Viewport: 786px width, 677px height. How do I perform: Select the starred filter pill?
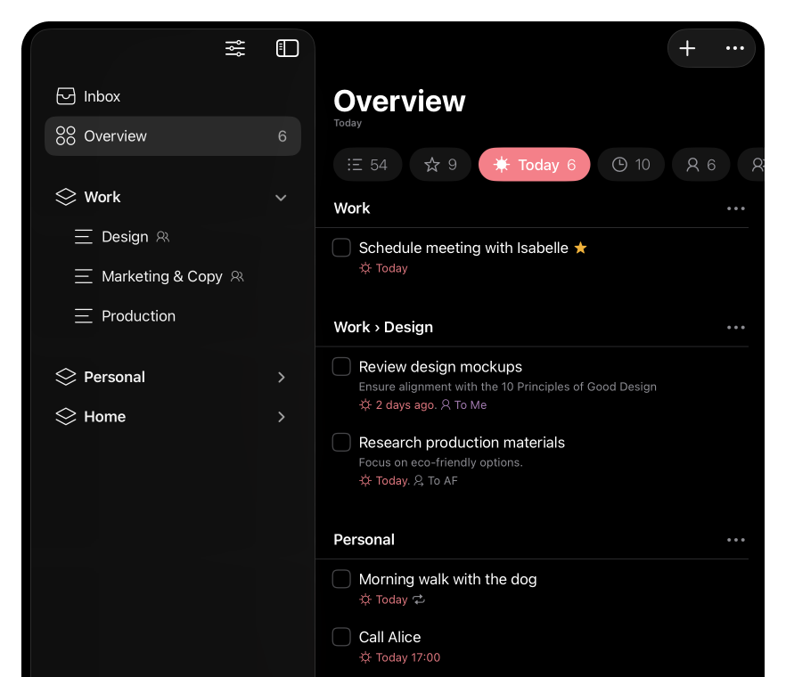439,164
